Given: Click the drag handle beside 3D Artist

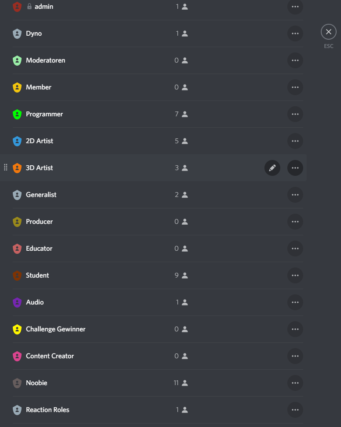Looking at the screenshot, I should tap(5, 168).
